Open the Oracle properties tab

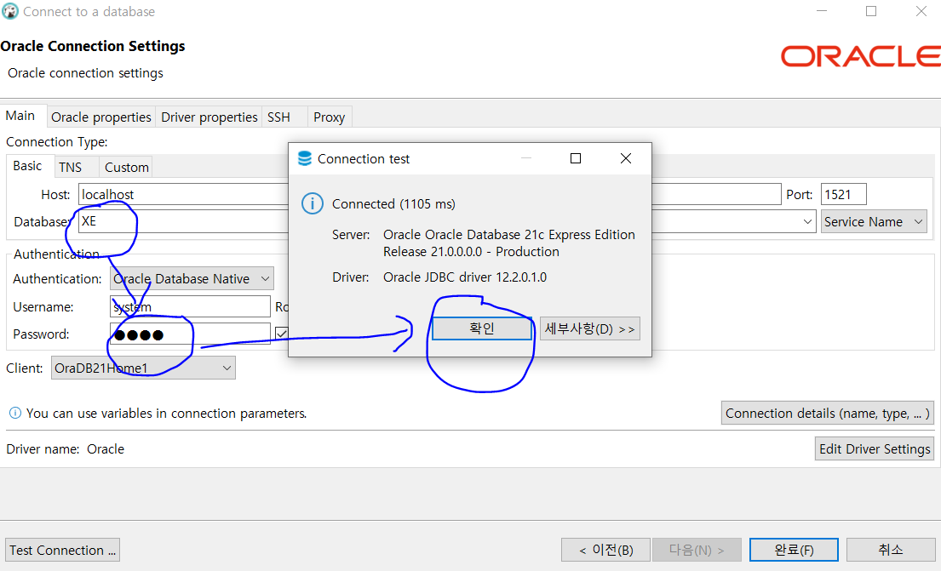[x=100, y=117]
